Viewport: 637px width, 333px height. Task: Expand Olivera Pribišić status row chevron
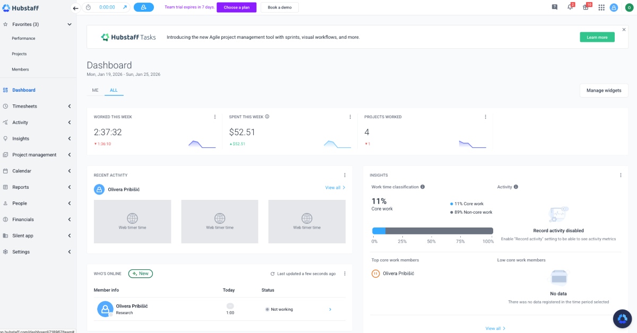click(x=330, y=309)
